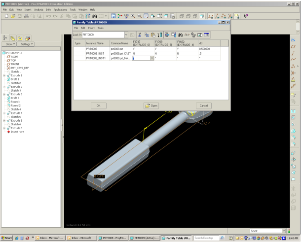Click the Start button on the taskbar
This screenshot has width=302, height=242.
(x=7, y=238)
